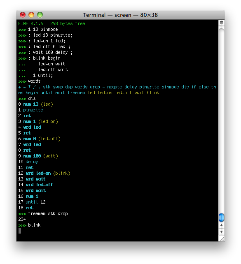Screen dimensions: 241x264
Task: Click disassembly line '6 num 0 (led-off)'
Action: click(39, 139)
